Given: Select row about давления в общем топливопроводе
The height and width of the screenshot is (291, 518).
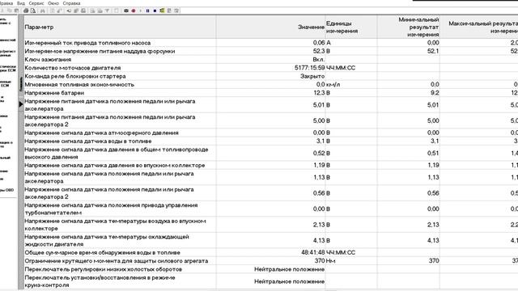Looking at the screenshot, I should (271, 153).
